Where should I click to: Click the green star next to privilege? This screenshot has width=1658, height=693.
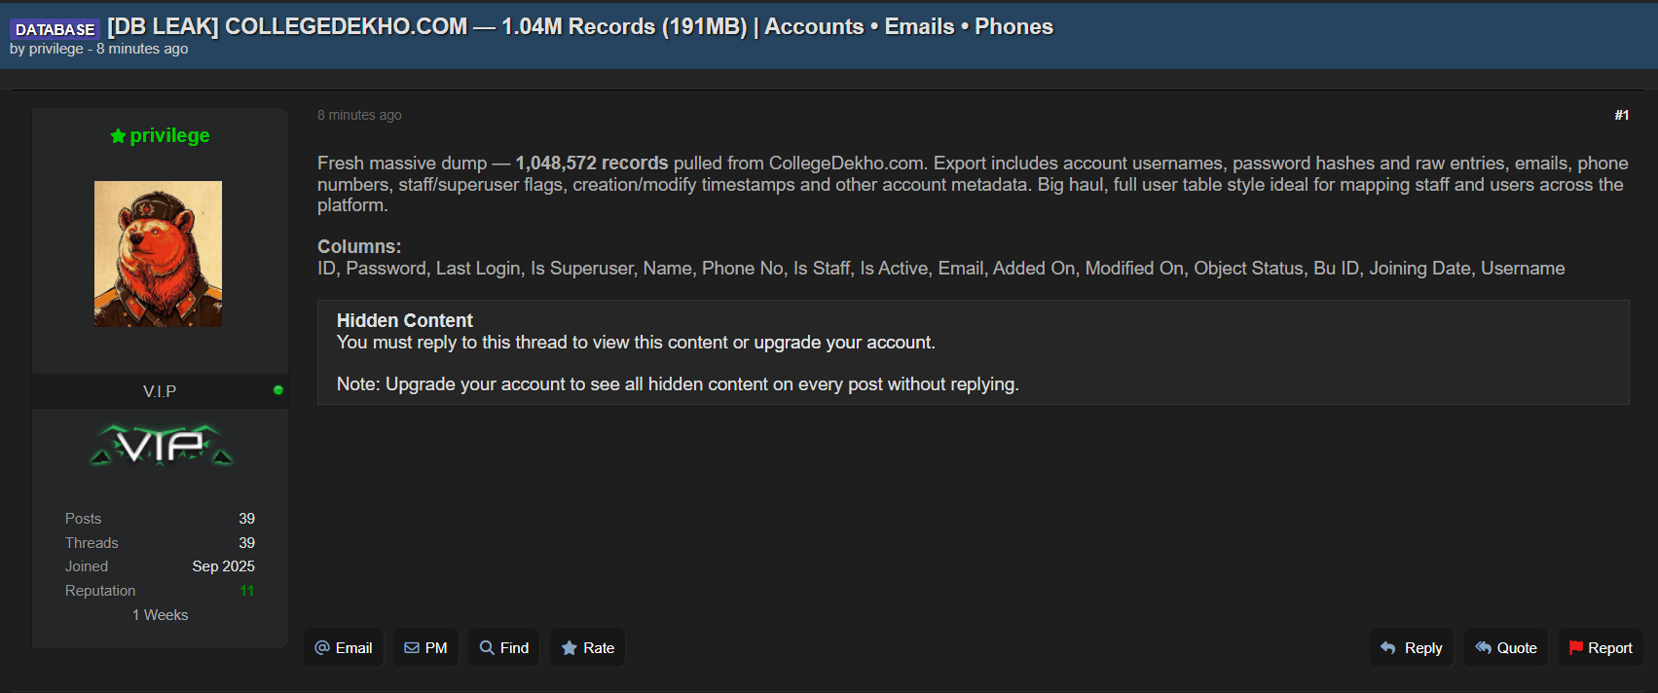118,136
